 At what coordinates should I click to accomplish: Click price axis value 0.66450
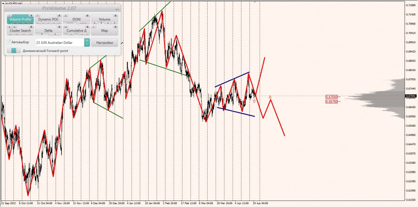pyautogui.click(x=411, y=107)
